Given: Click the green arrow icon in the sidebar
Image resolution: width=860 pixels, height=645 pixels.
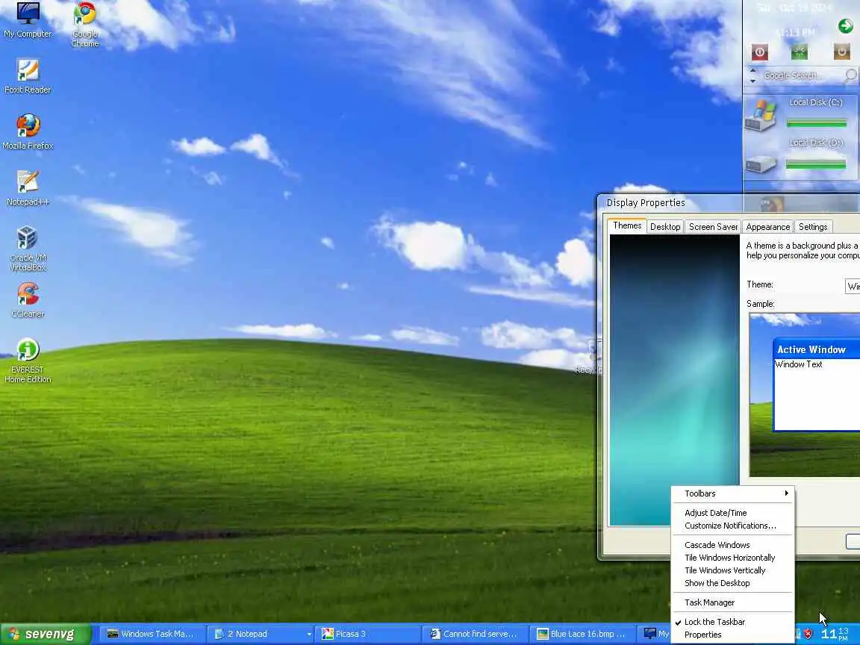Looking at the screenshot, I should [x=845, y=26].
